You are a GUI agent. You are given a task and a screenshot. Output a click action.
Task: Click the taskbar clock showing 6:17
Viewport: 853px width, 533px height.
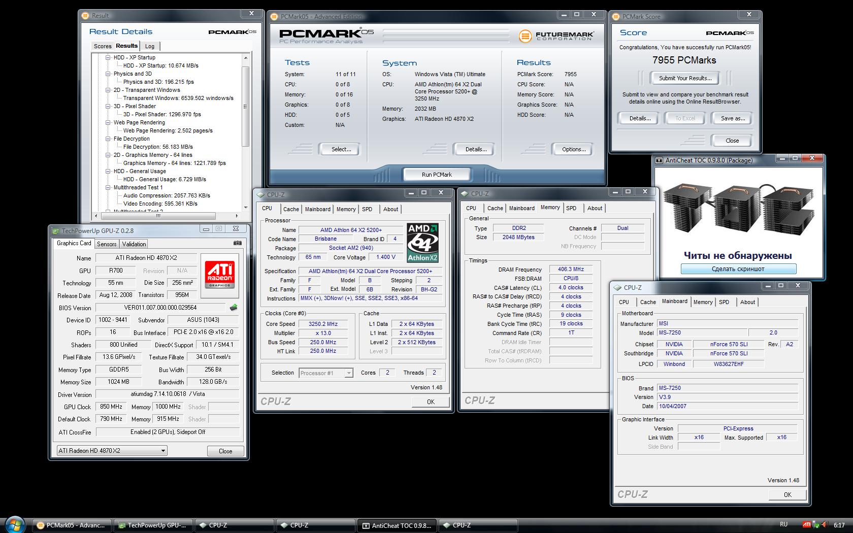(839, 525)
